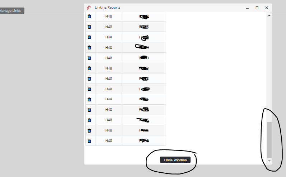The height and width of the screenshot is (177, 286).
Task: Click the red app icon in the title bar
Action: coord(89,8)
